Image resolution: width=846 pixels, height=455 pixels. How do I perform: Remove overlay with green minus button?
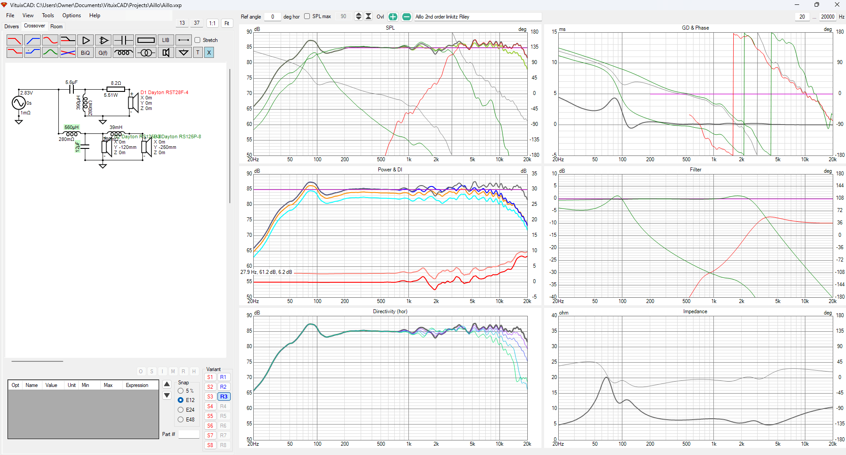407,17
